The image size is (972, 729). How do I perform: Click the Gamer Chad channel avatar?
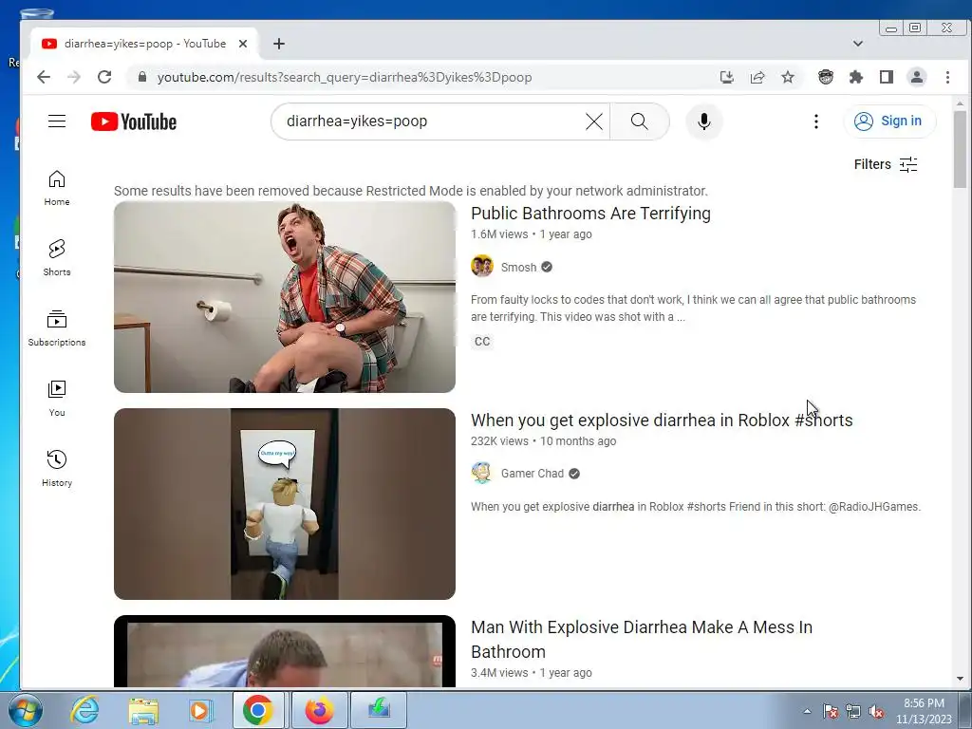pos(481,473)
